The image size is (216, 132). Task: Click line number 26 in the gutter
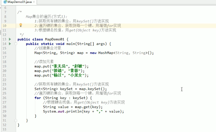[x=4, y=98]
